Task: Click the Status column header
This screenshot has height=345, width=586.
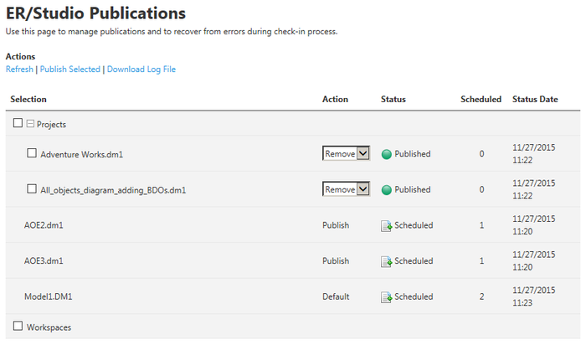Action: pos(393,99)
